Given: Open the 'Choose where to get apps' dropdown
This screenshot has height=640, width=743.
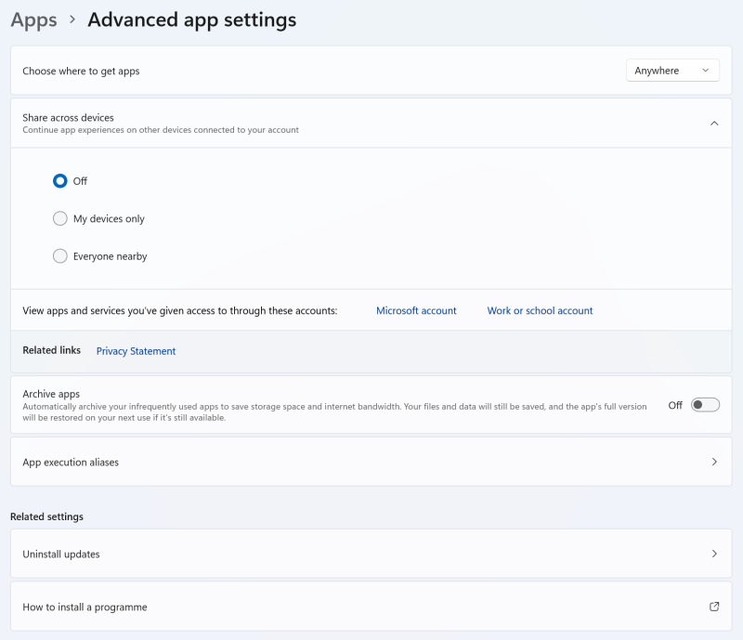Looking at the screenshot, I should coord(672,70).
